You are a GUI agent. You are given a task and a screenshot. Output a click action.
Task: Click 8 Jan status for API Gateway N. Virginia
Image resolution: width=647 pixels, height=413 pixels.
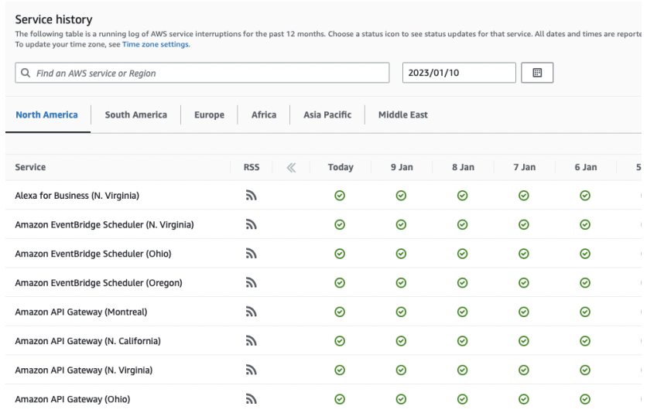(463, 370)
